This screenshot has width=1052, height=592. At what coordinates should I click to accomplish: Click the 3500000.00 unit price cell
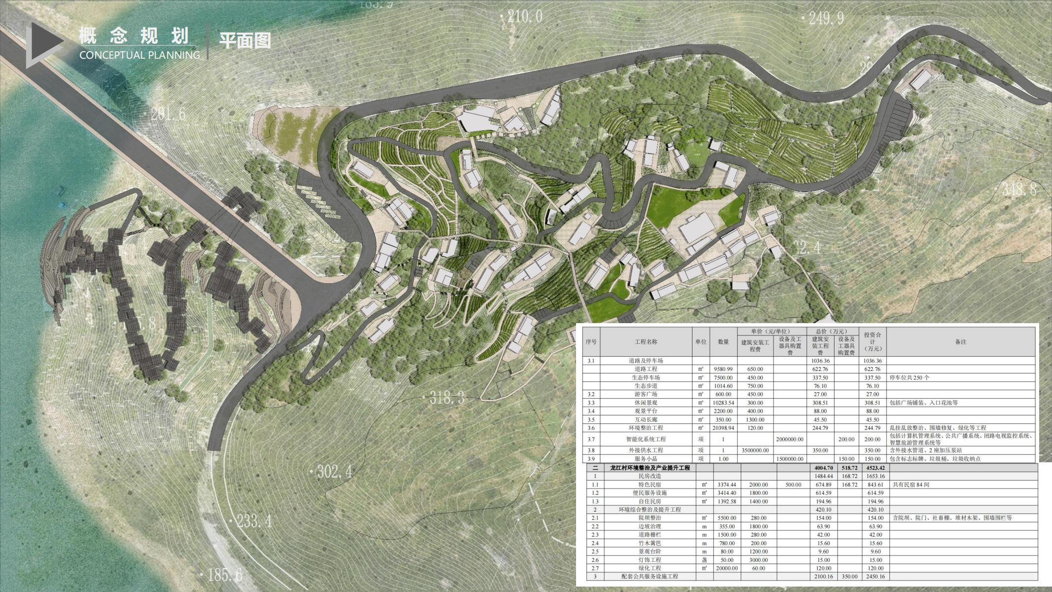pyautogui.click(x=755, y=450)
